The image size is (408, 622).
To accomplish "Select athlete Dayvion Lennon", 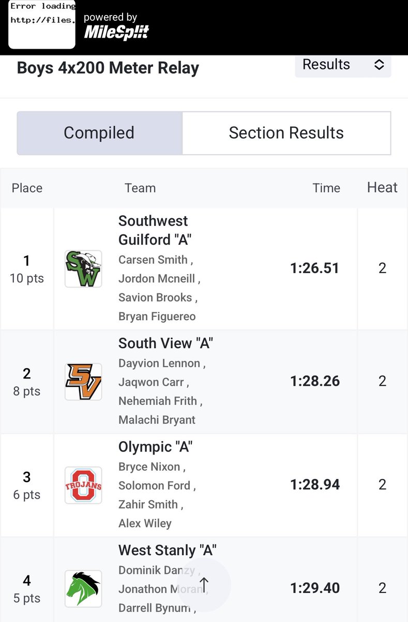I will [x=159, y=363].
